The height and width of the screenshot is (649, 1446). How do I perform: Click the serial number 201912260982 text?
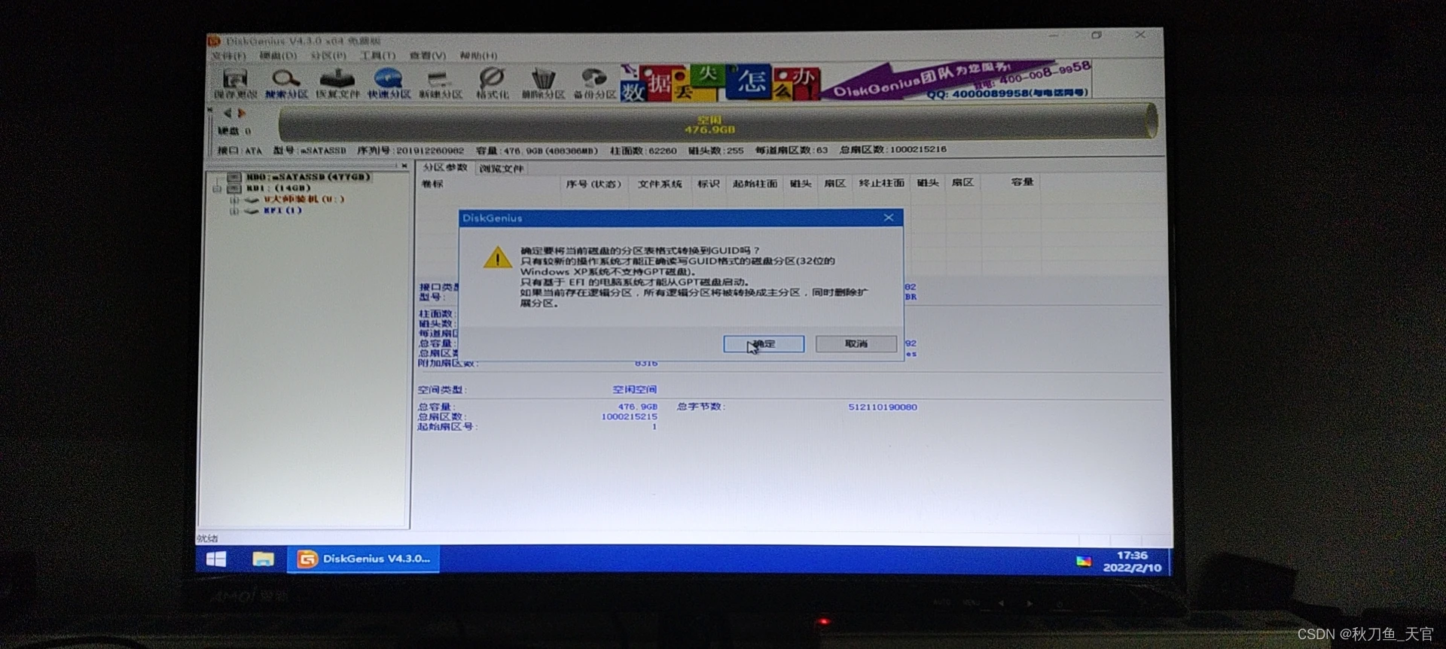tap(430, 151)
